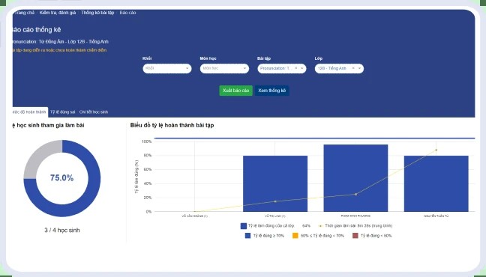Image resolution: width=486 pixels, height=277 pixels.
Task: Click the 3 / 4 học sinh text
Action: [62, 231]
